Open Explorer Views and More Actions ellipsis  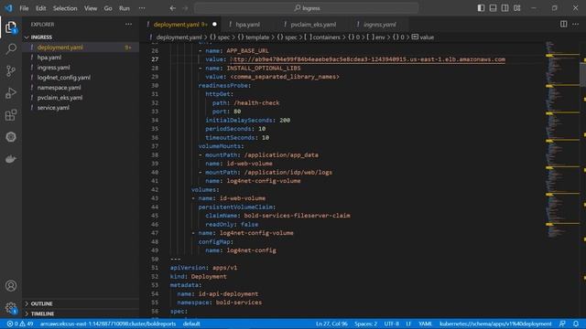[x=128, y=25]
